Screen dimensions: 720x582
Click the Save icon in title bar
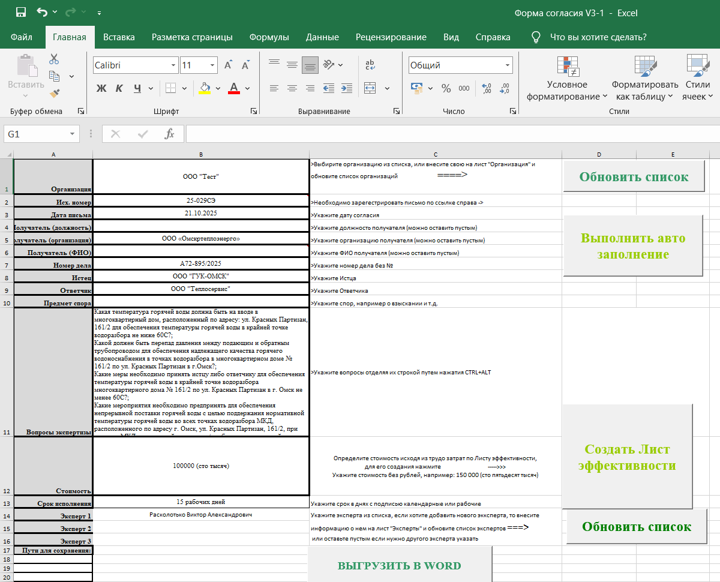pos(20,13)
